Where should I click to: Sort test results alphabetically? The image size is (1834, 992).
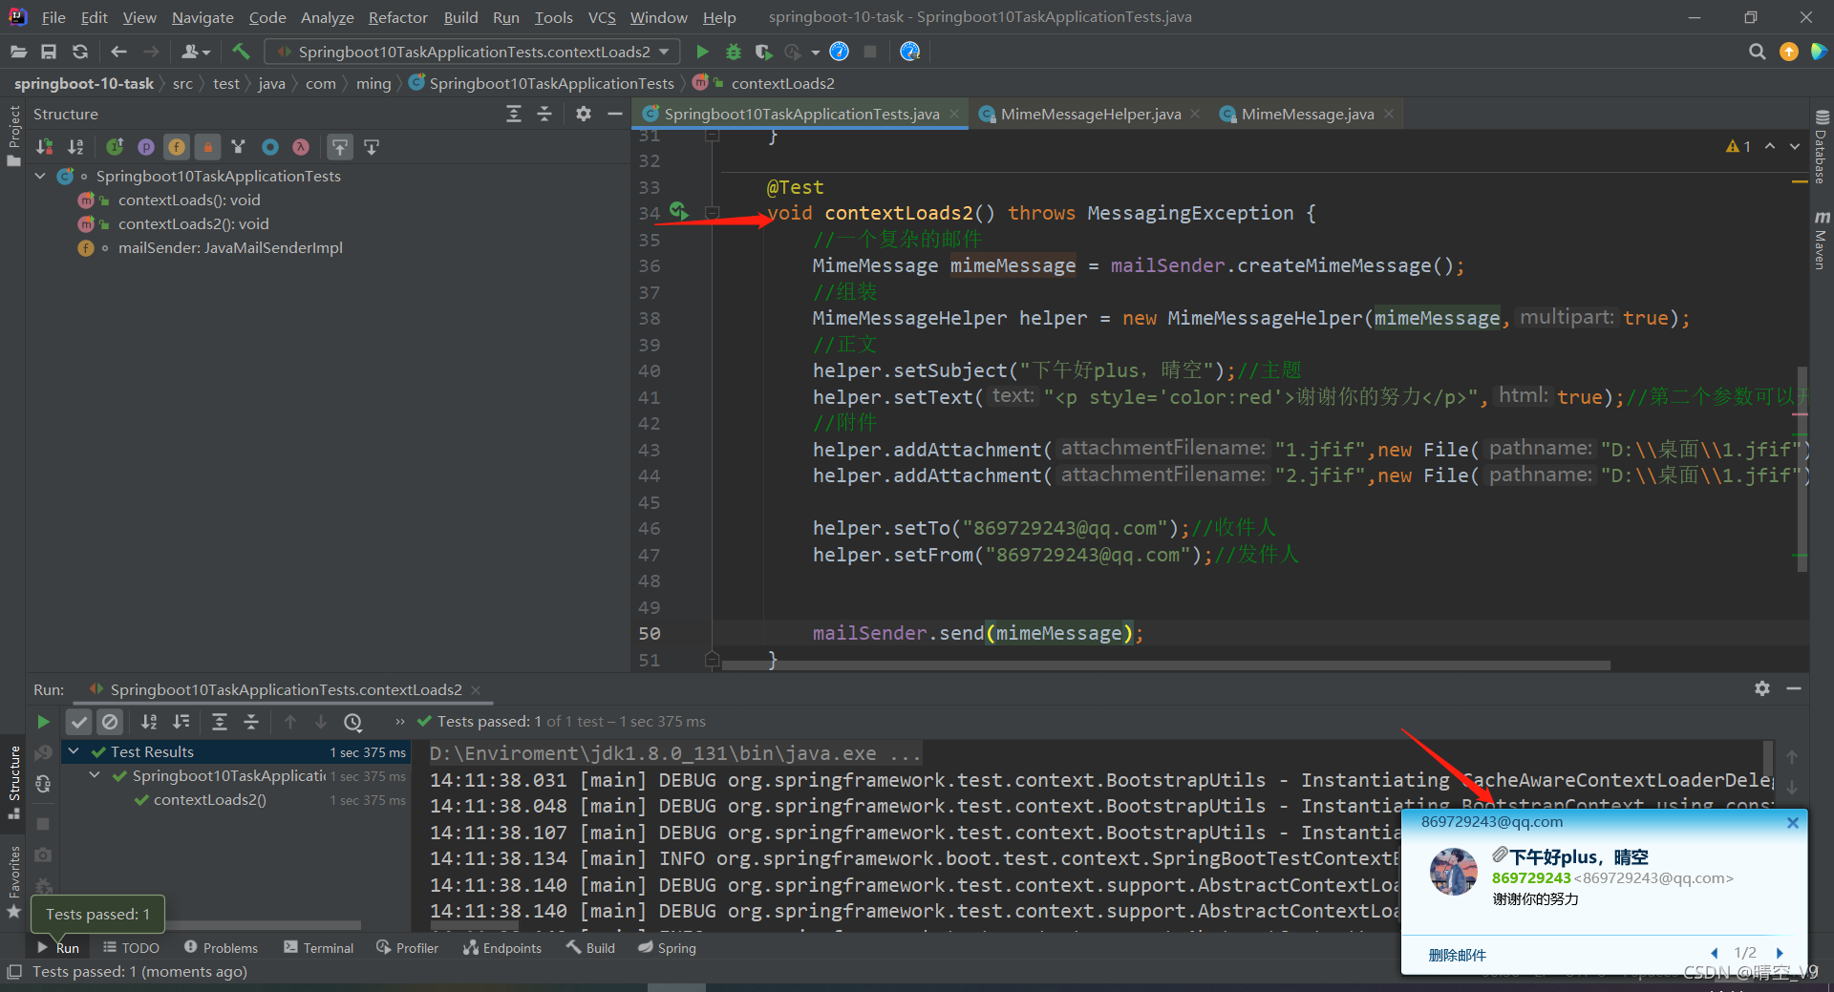(149, 722)
